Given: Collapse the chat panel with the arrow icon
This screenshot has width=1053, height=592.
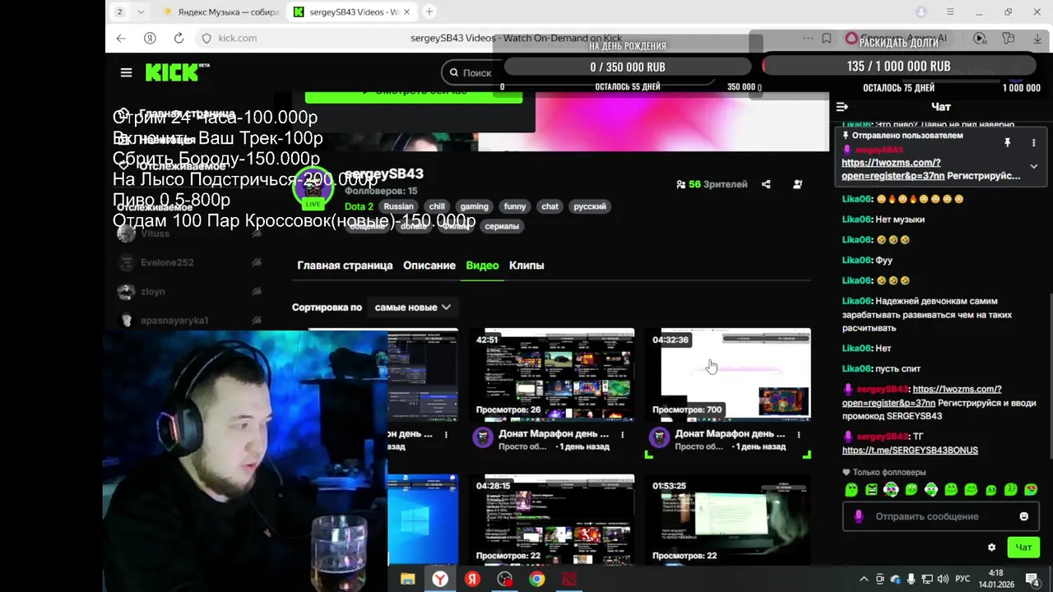Looking at the screenshot, I should [x=842, y=107].
